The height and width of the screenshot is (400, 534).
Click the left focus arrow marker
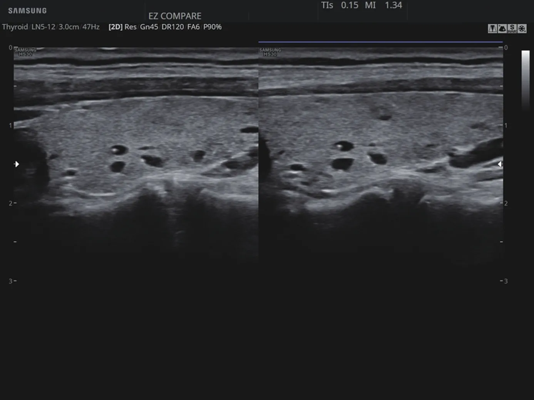pos(17,164)
